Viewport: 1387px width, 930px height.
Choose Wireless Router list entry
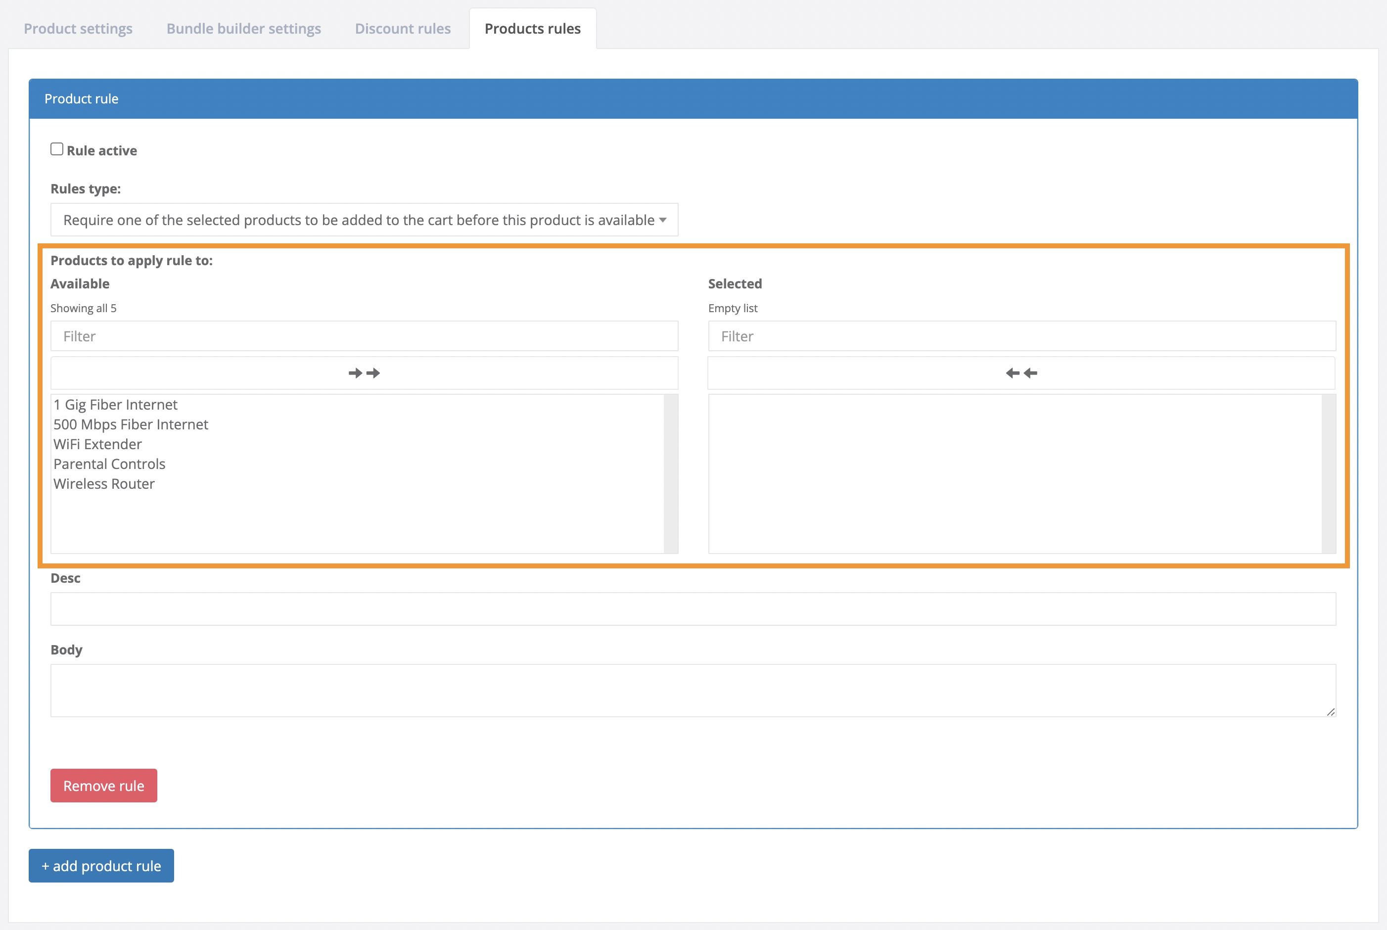pos(104,484)
